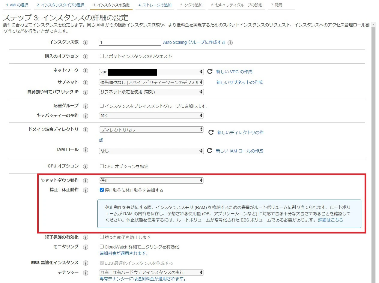Check add instance to placement group

[x=102, y=106]
